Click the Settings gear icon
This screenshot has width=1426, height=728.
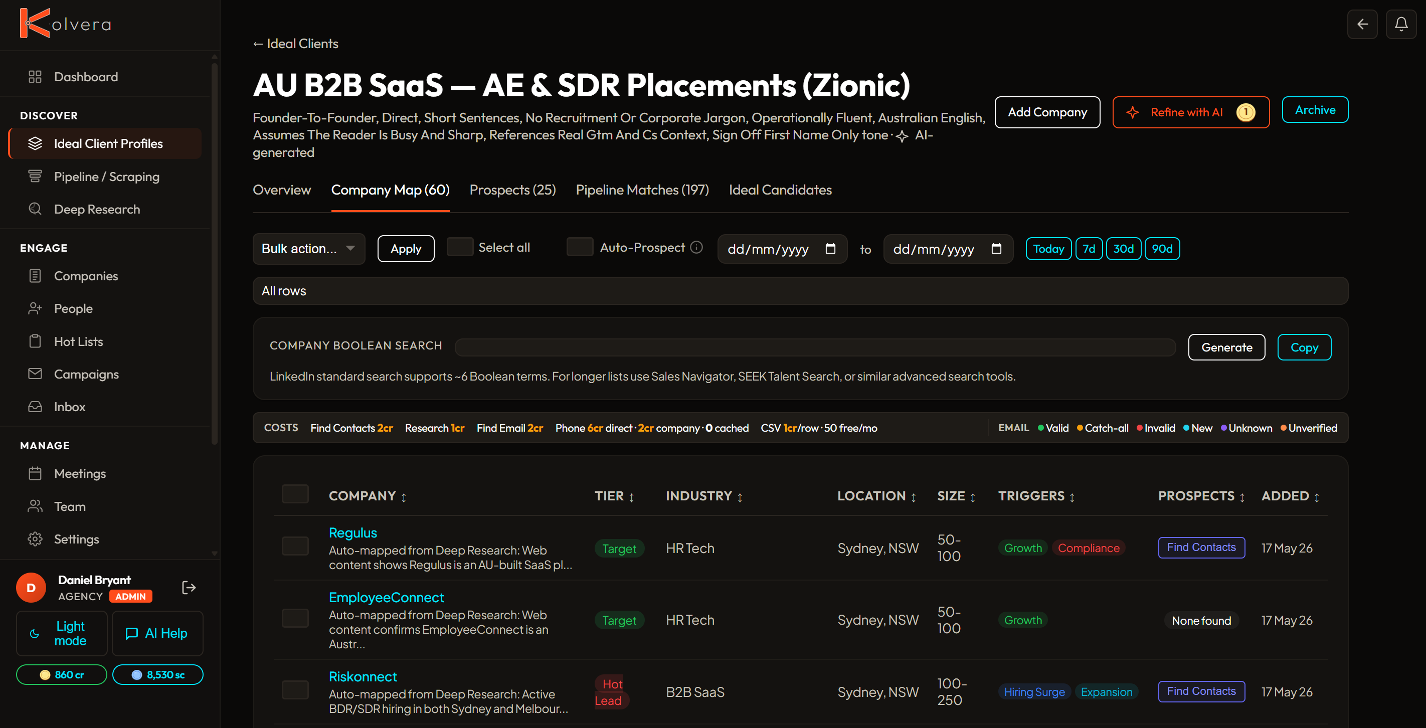pos(35,539)
